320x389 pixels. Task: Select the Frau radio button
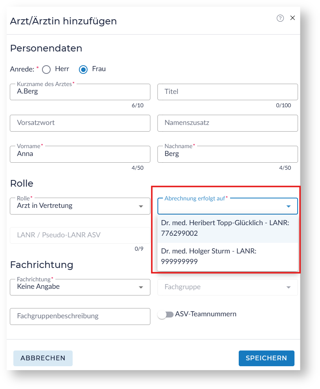[83, 70]
